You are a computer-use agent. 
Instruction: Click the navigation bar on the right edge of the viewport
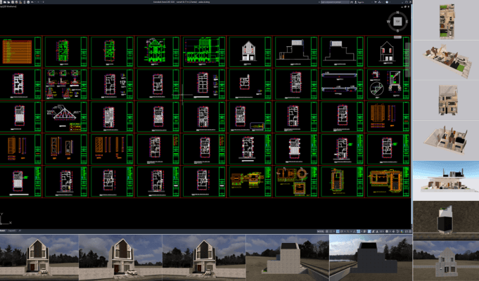point(407,60)
